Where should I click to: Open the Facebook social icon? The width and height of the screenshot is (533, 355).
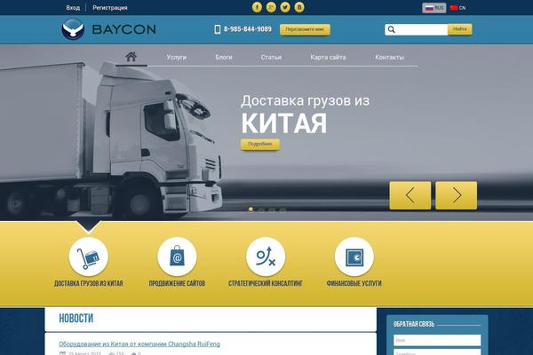(257, 7)
